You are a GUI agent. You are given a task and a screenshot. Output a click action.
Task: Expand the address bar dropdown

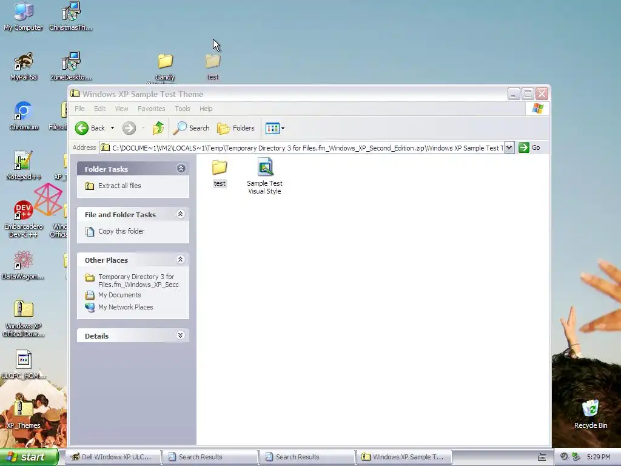point(509,148)
